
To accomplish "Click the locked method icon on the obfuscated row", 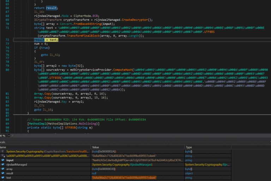I will point(3,156).
